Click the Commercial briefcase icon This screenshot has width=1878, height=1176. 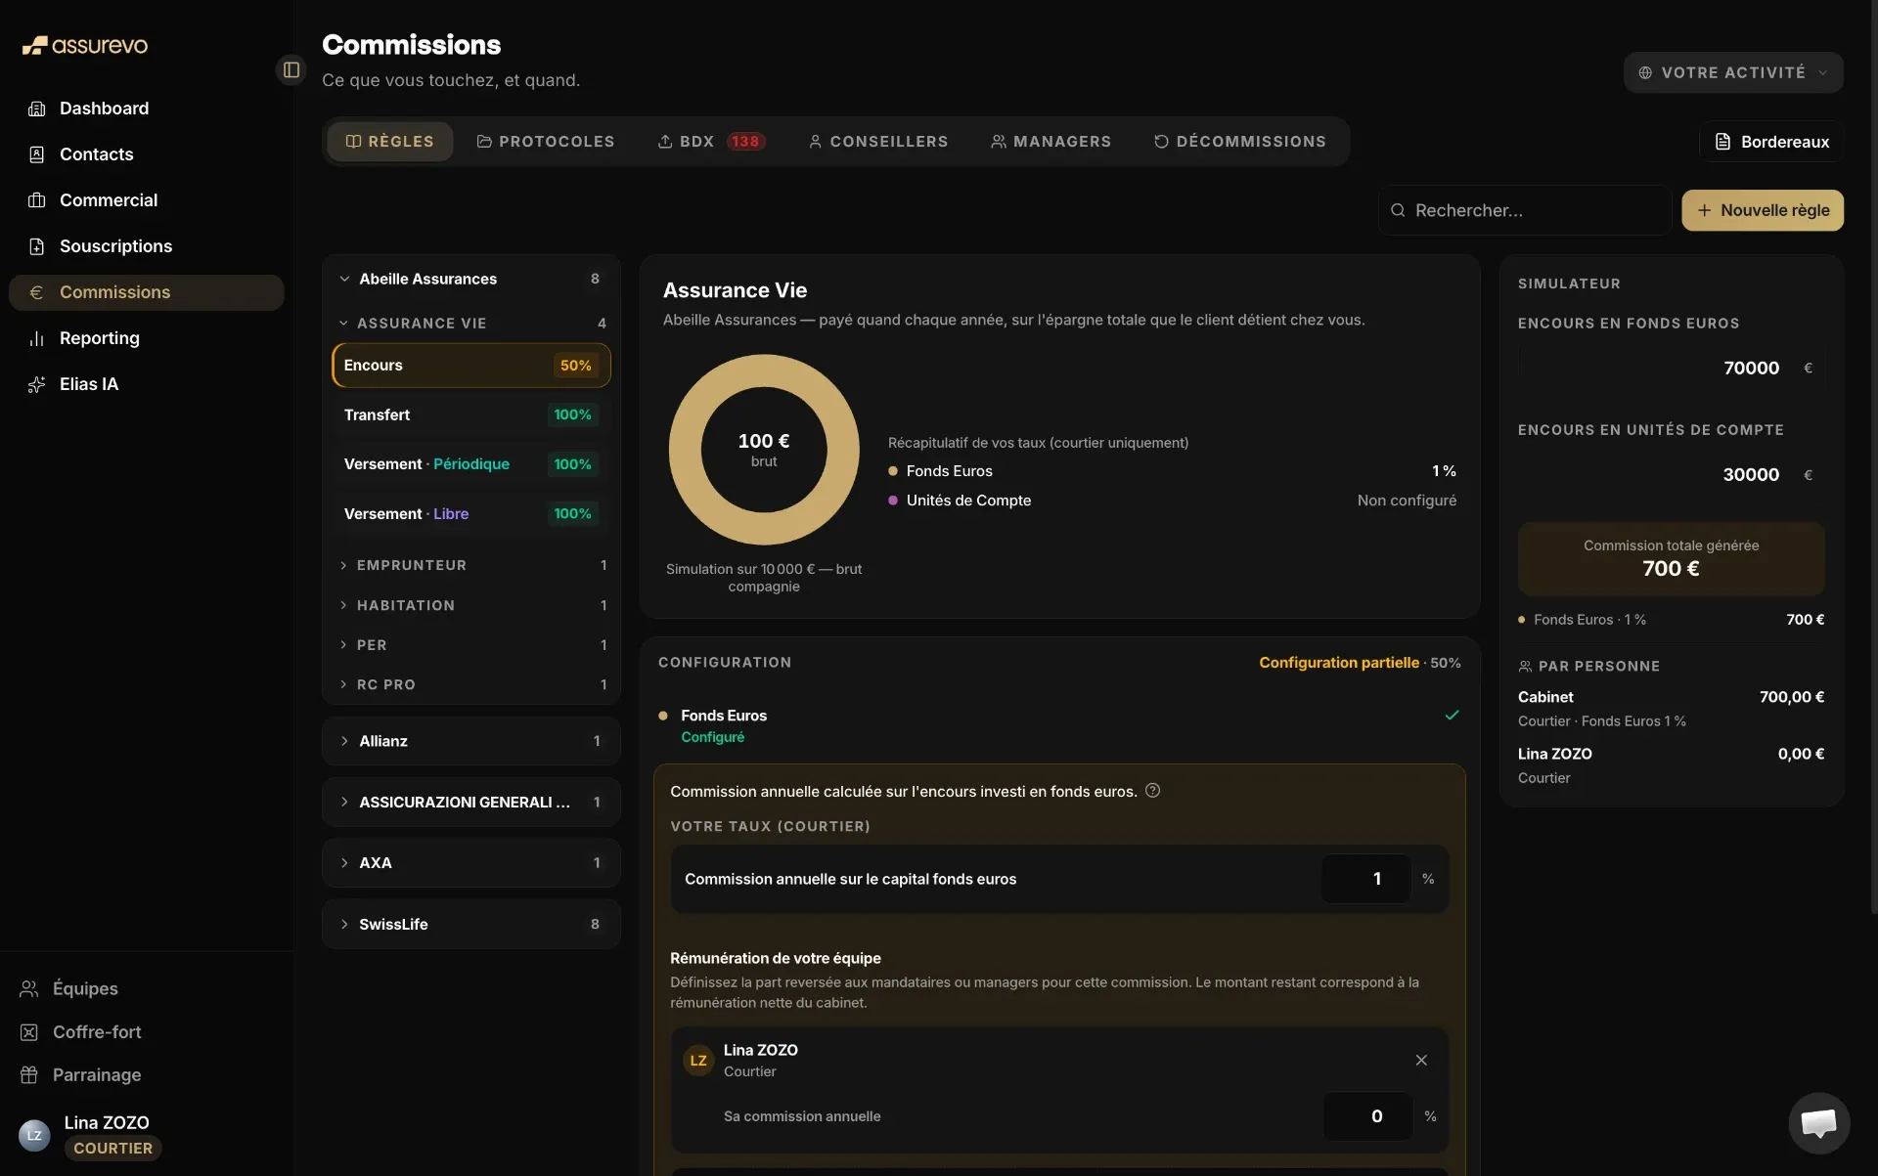click(37, 200)
